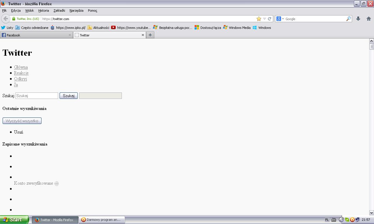Bookmark this page with the star icon

tap(259, 19)
